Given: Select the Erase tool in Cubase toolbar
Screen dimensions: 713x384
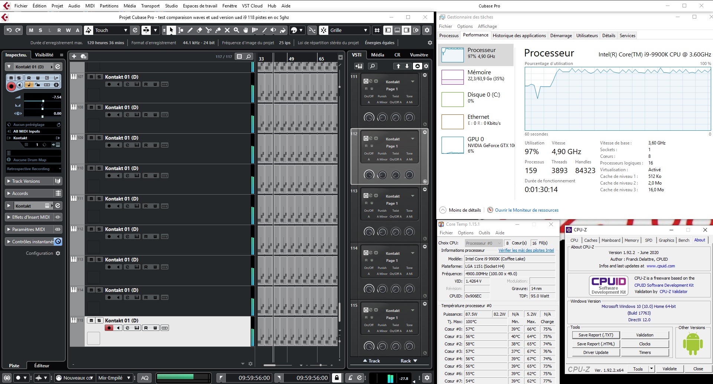Looking at the screenshot, I should pyautogui.click(x=199, y=30).
